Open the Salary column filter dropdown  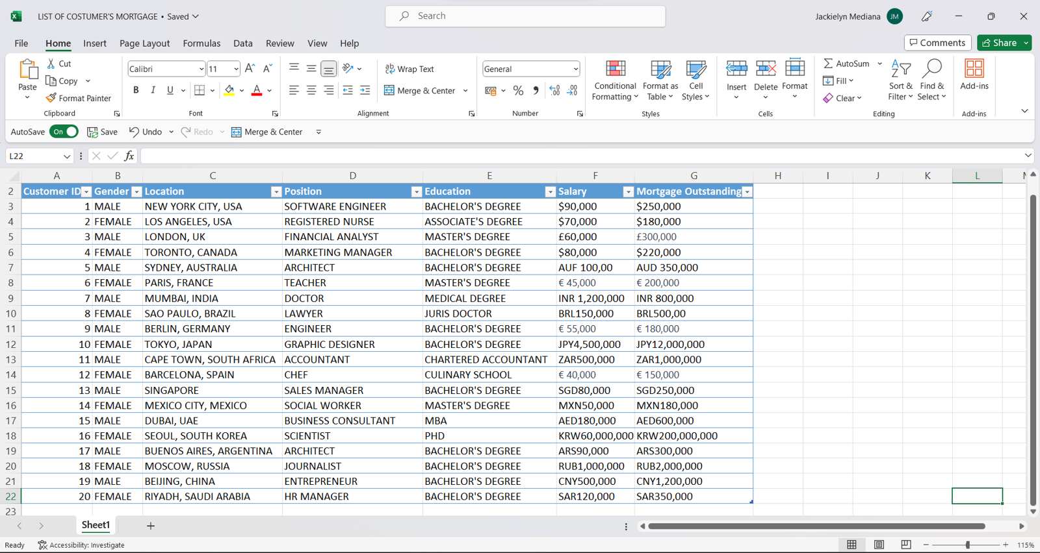point(628,191)
